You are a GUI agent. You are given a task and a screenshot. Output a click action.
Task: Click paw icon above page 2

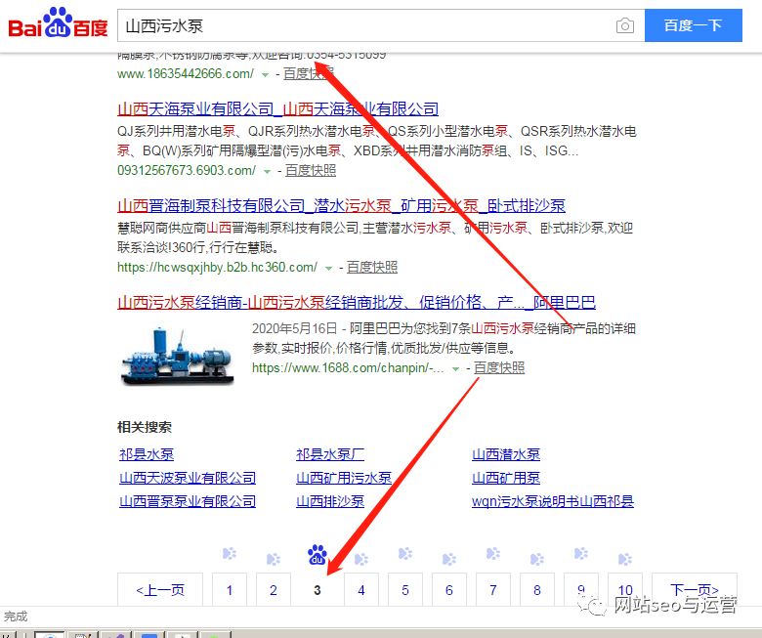274,559
